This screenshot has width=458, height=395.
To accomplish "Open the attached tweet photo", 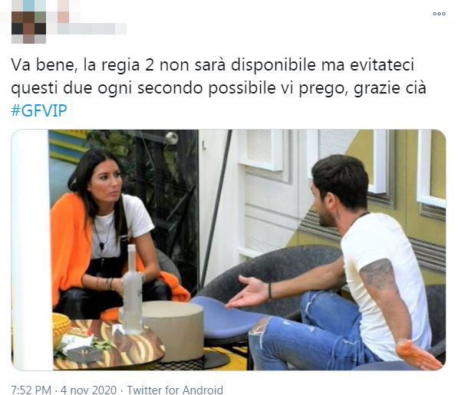I will click(229, 250).
